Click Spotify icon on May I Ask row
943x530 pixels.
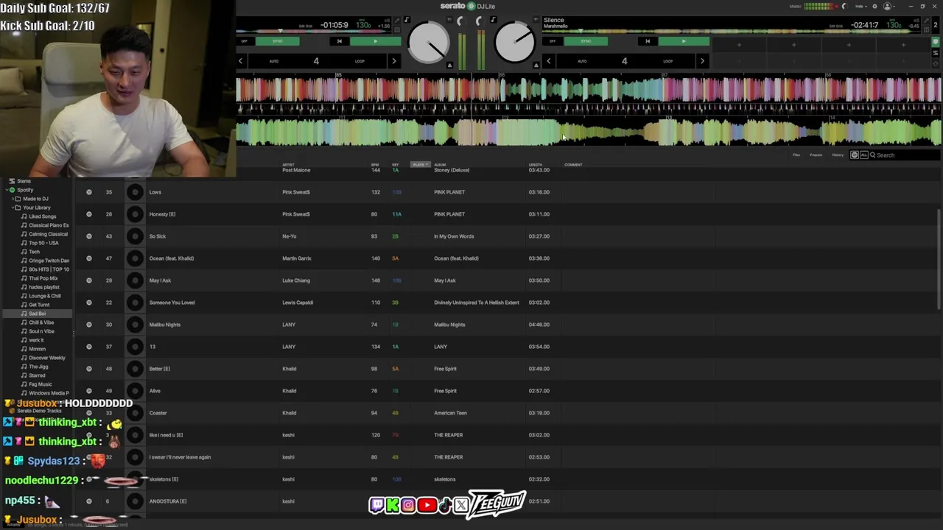pyautogui.click(x=89, y=280)
